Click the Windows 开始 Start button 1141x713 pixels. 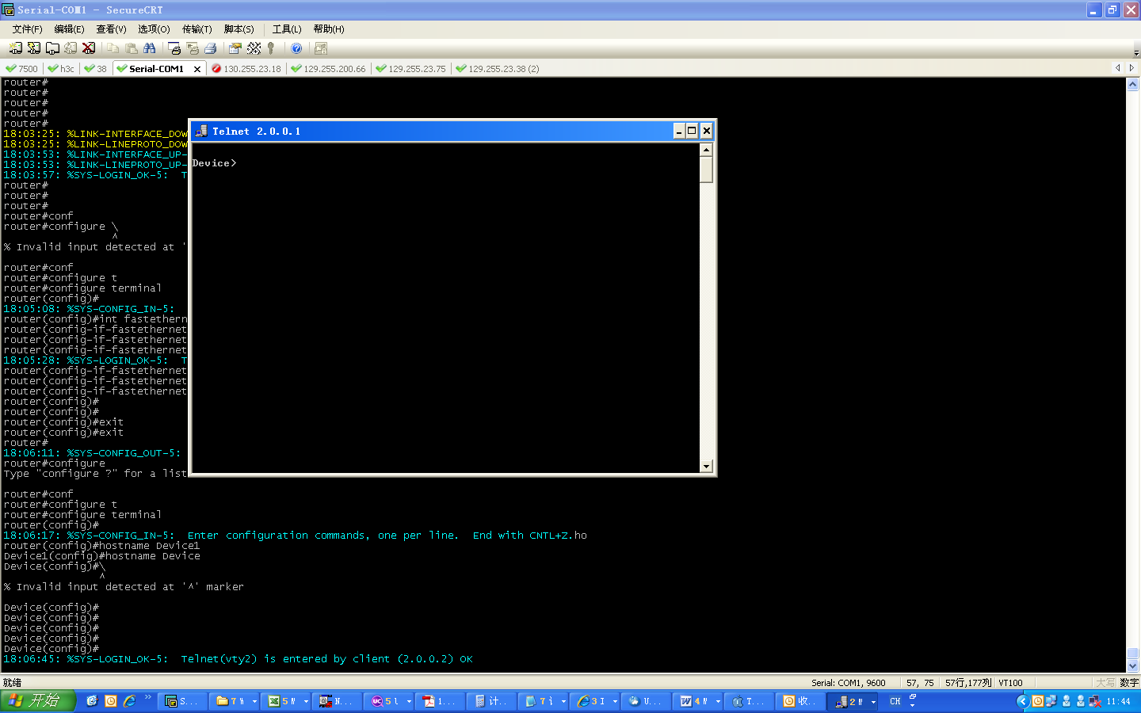37,701
